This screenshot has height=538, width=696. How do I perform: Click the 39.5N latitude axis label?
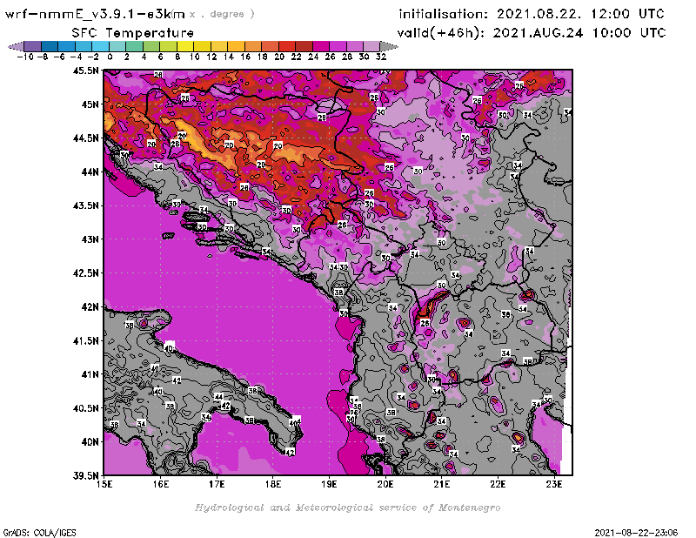[x=86, y=475]
